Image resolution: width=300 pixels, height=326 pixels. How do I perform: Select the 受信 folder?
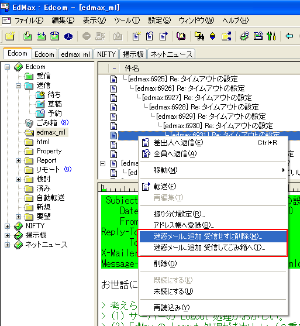coord(43,76)
